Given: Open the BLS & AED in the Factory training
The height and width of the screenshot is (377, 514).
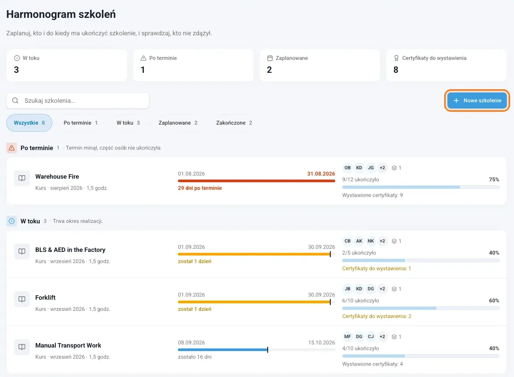Looking at the screenshot, I should (70, 250).
